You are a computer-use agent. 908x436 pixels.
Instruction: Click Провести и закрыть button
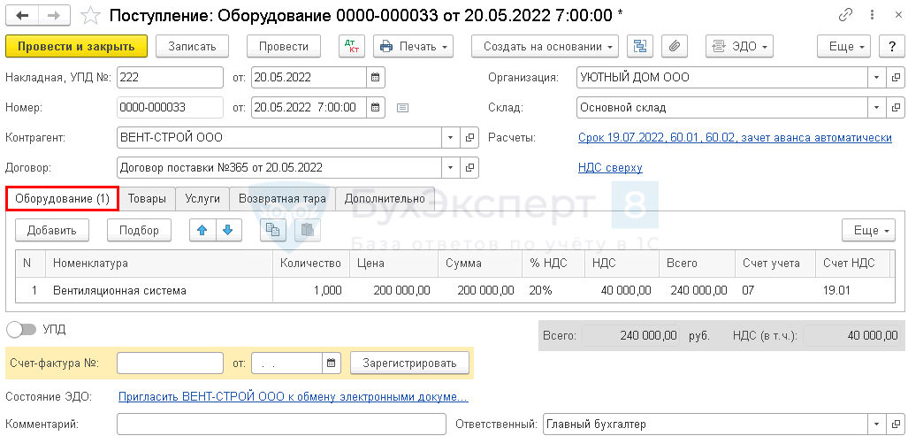pos(75,46)
